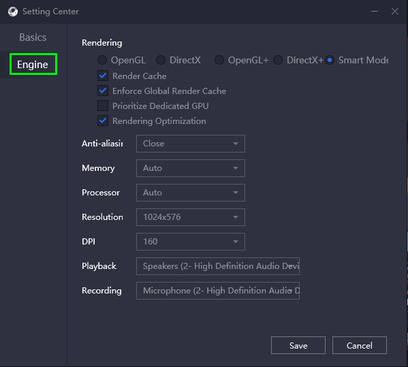Choose the OpenGL+ rendering mode
The height and width of the screenshot is (367, 408).
pos(219,60)
